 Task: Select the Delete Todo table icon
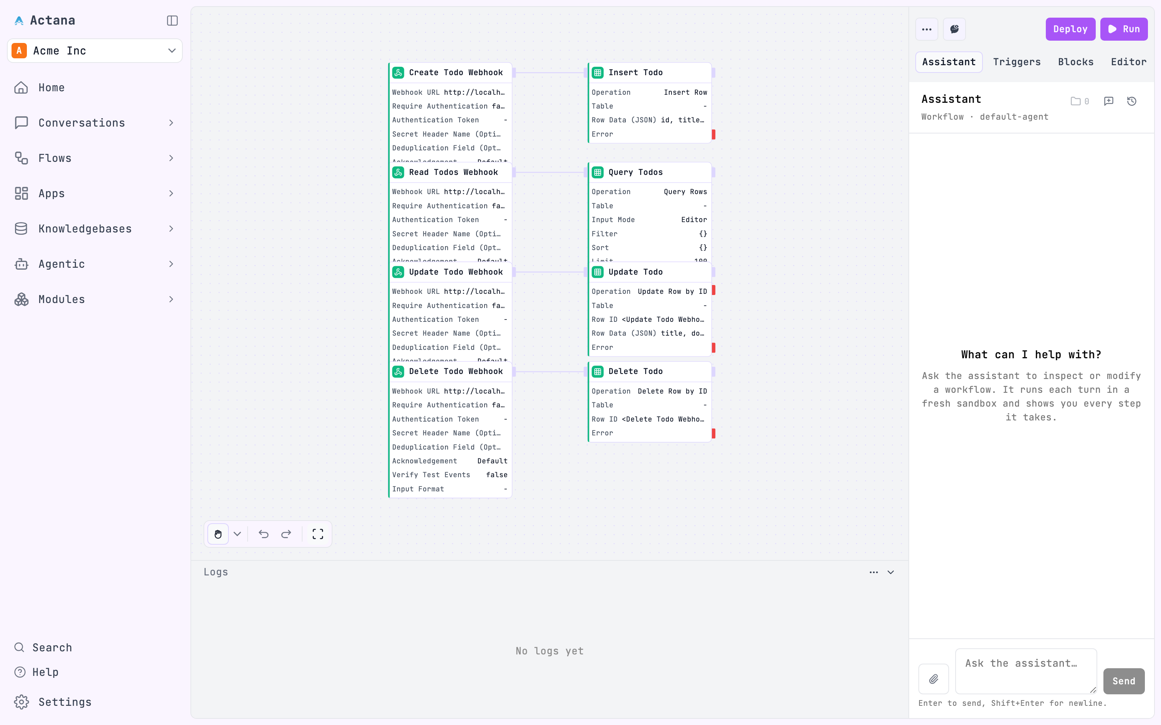point(598,372)
